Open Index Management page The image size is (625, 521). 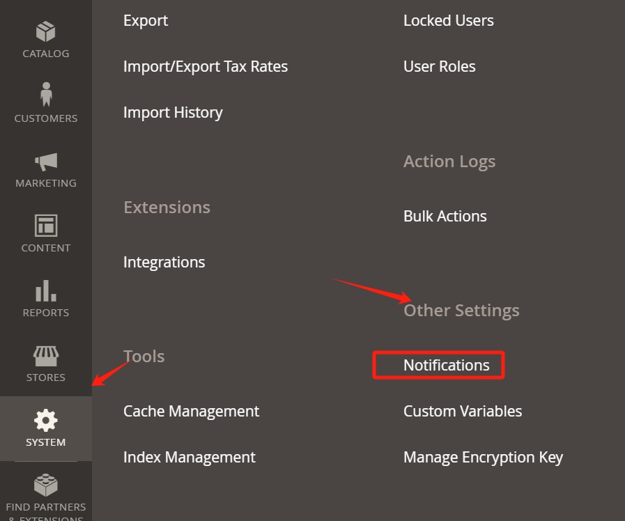[x=190, y=458]
